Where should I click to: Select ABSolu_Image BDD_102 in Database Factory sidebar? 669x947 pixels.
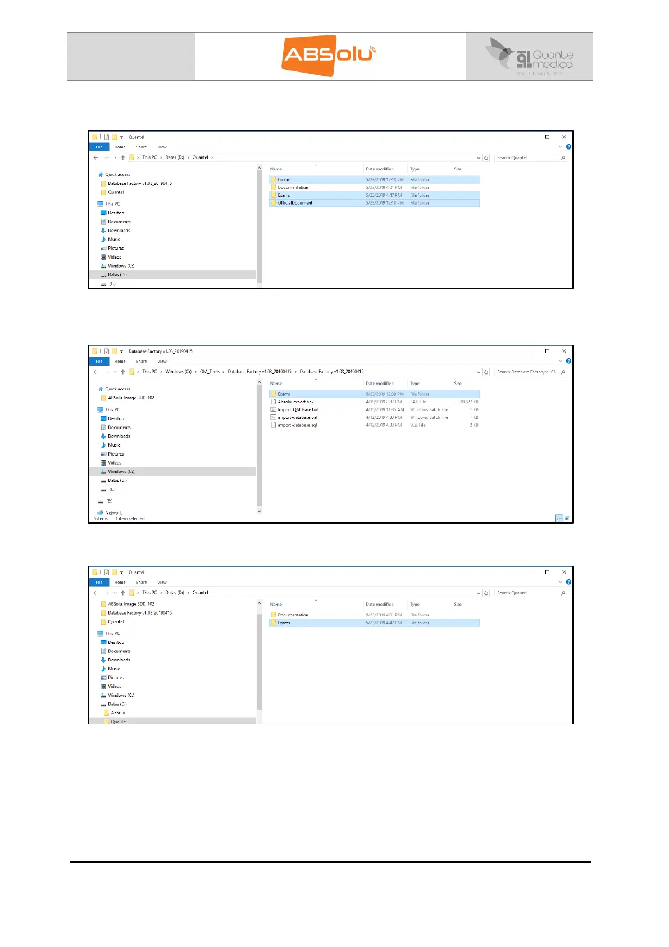click(128, 398)
